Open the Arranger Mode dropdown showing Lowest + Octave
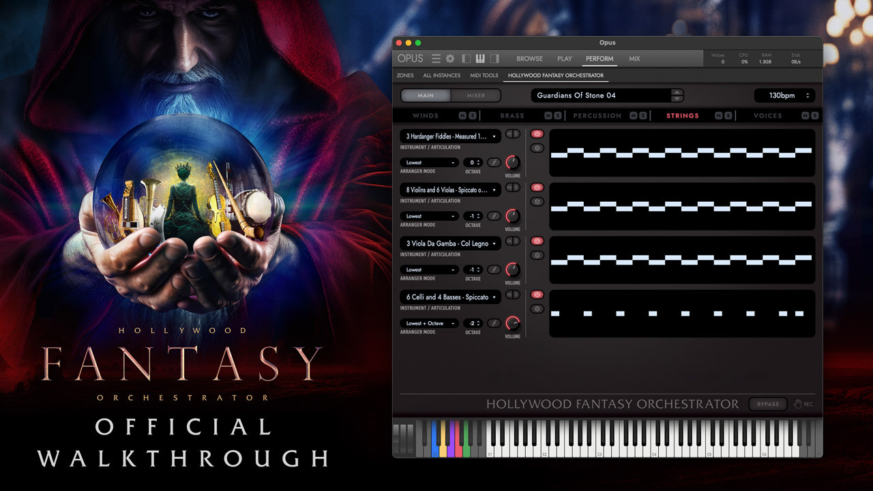873x491 pixels. 429,323
